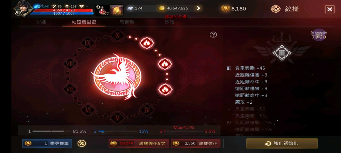Select the middle flame node
The height and width of the screenshot is (153, 341).
point(165,64)
